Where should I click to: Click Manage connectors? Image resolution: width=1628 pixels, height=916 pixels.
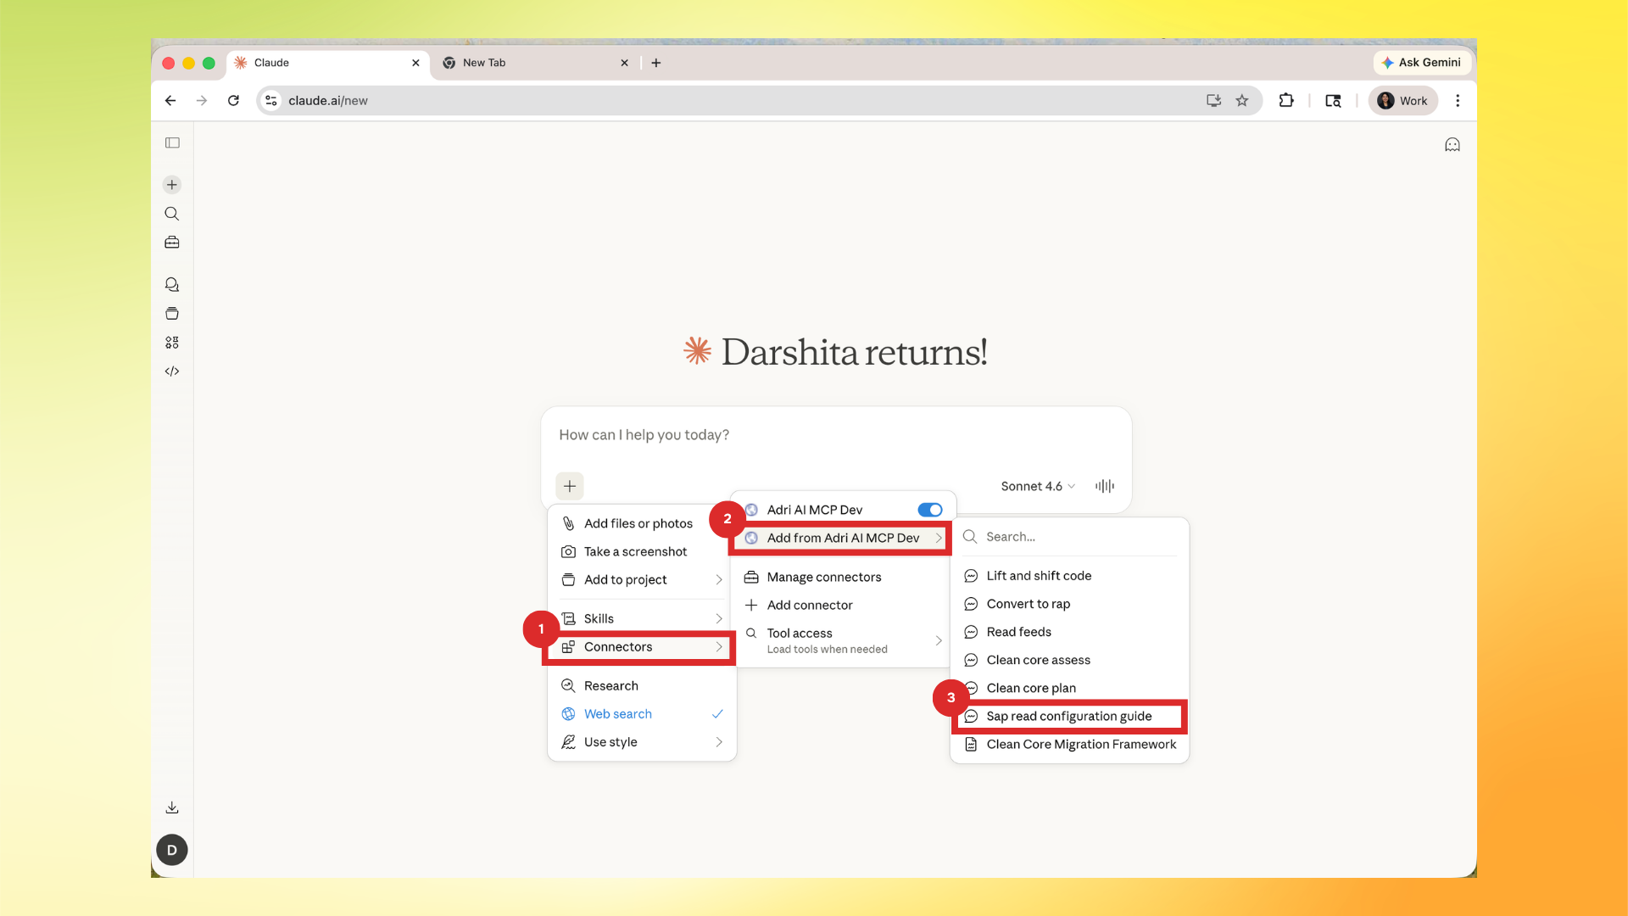click(823, 577)
